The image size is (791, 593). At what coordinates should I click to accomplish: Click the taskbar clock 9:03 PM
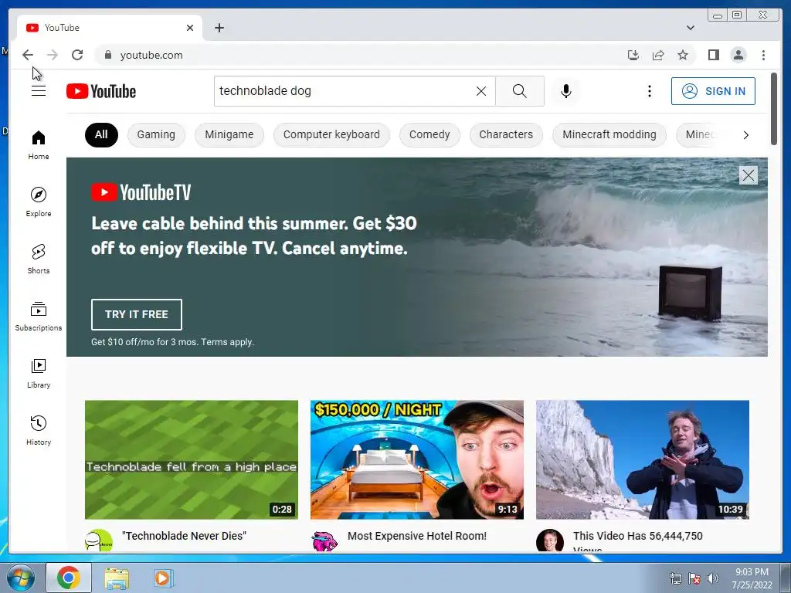click(x=752, y=578)
